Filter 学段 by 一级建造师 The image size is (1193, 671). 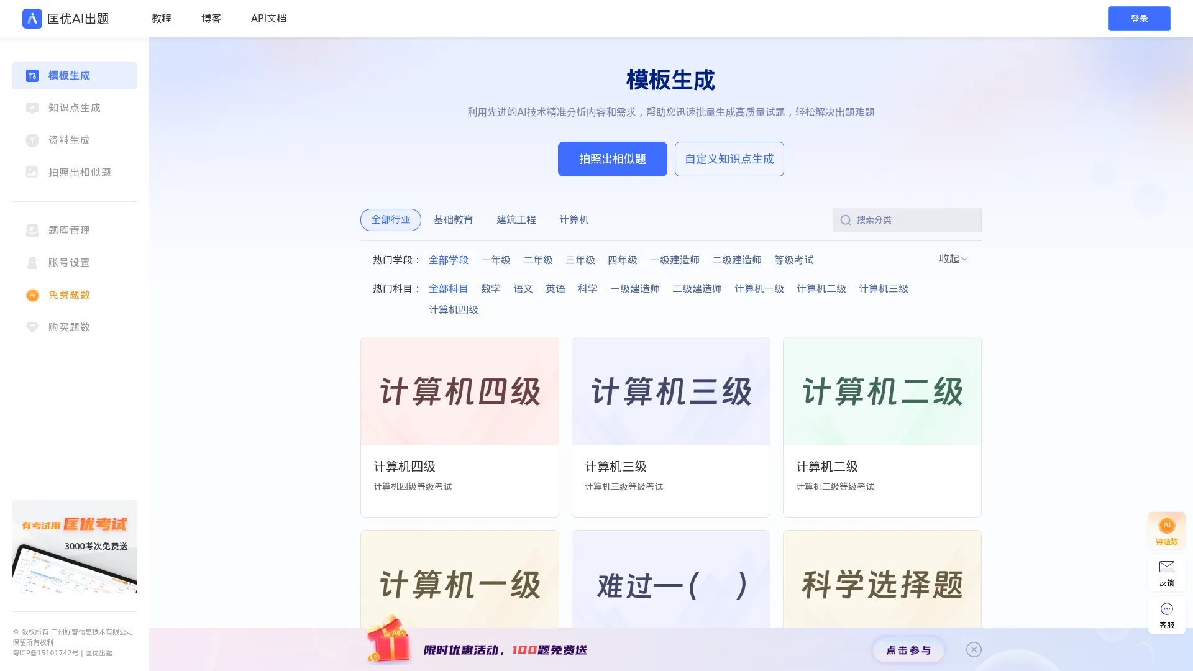pyautogui.click(x=675, y=260)
